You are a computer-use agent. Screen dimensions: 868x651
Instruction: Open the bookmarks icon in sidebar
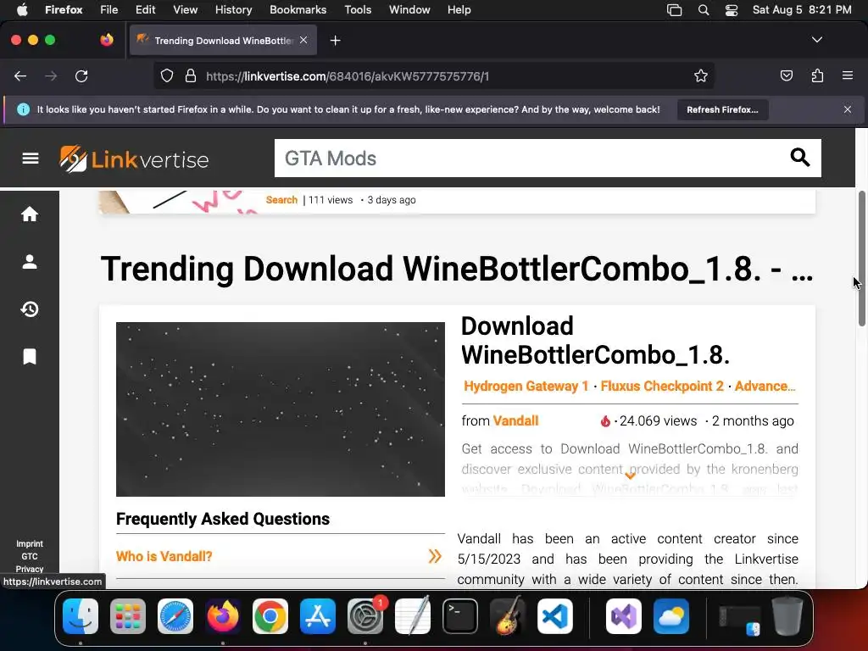30,357
